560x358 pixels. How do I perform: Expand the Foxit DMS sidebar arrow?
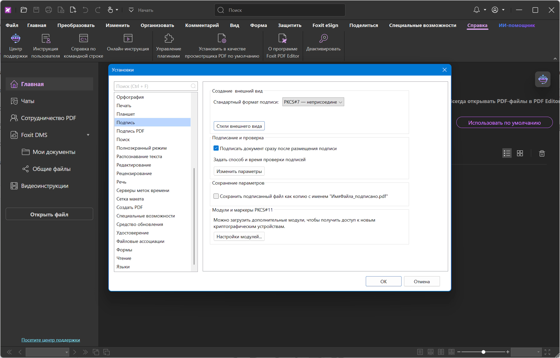[x=88, y=135]
